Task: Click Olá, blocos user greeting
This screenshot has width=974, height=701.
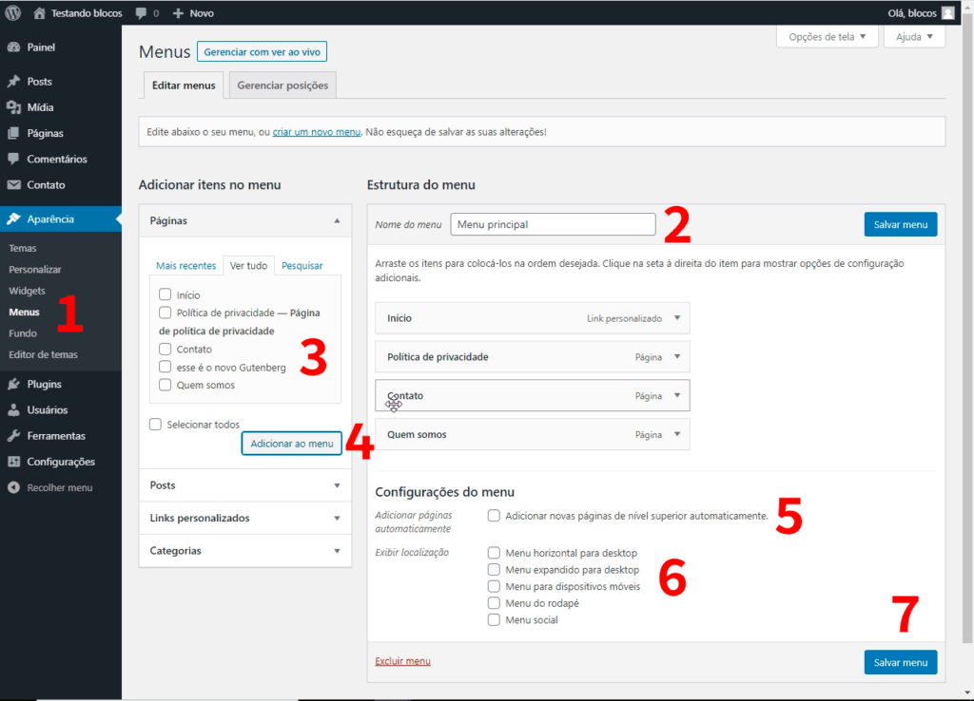Action: coord(912,13)
